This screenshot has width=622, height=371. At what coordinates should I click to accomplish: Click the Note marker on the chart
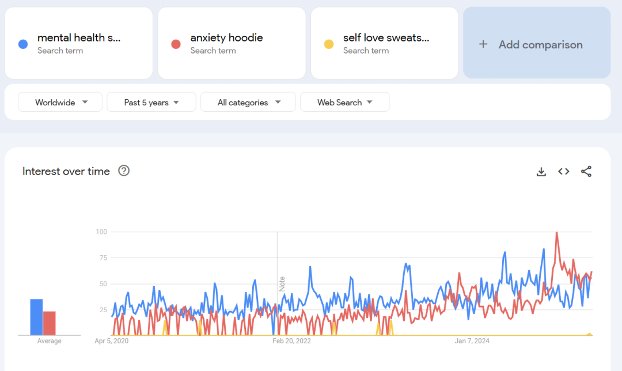282,283
